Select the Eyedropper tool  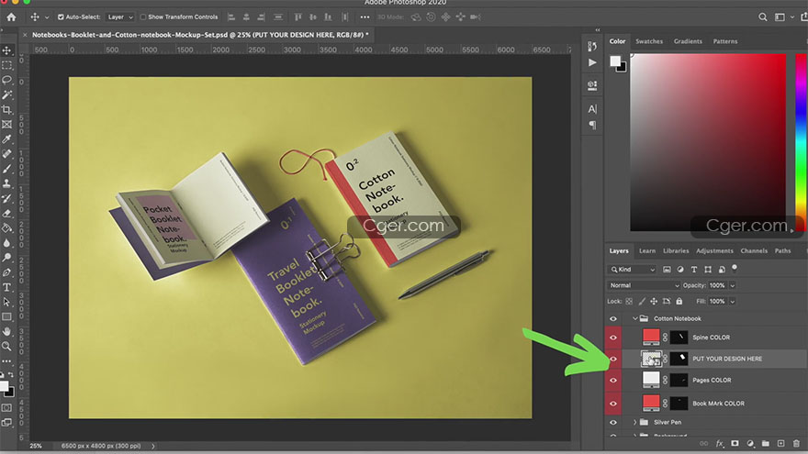coord(7,139)
